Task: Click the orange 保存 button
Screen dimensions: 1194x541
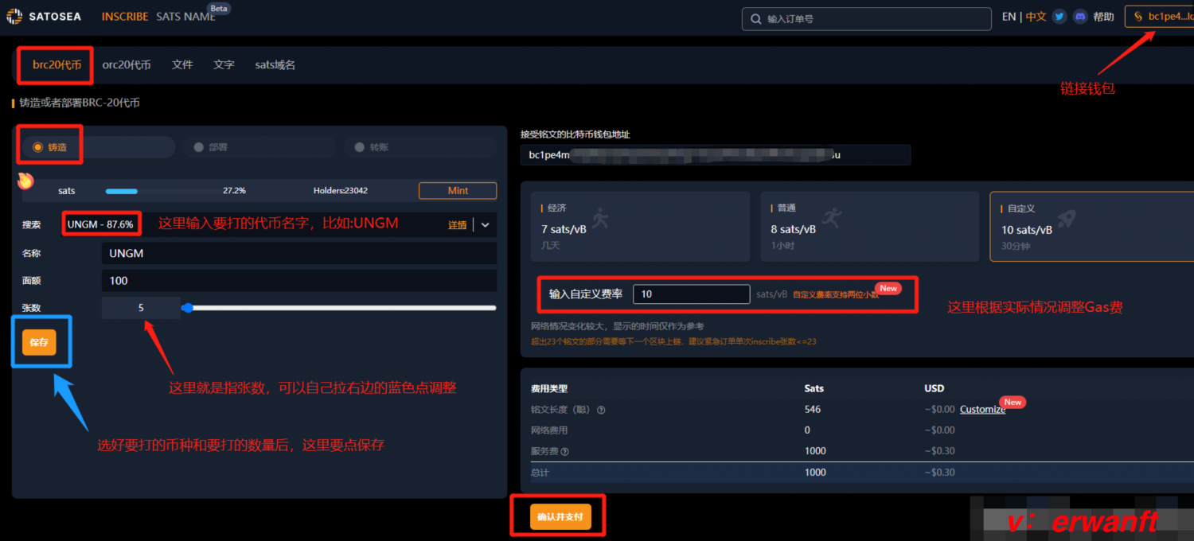Action: pyautogui.click(x=39, y=343)
